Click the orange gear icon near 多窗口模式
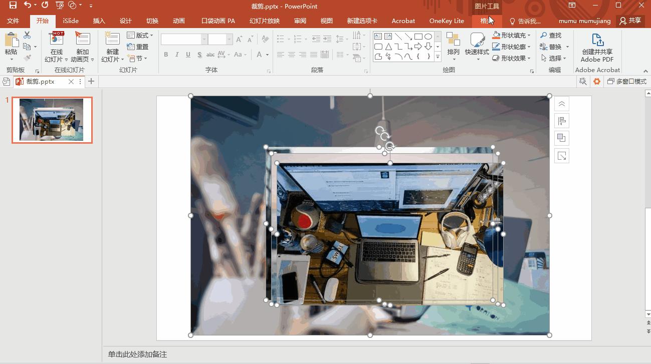Screen dimensions: 651x364 click(x=596, y=82)
